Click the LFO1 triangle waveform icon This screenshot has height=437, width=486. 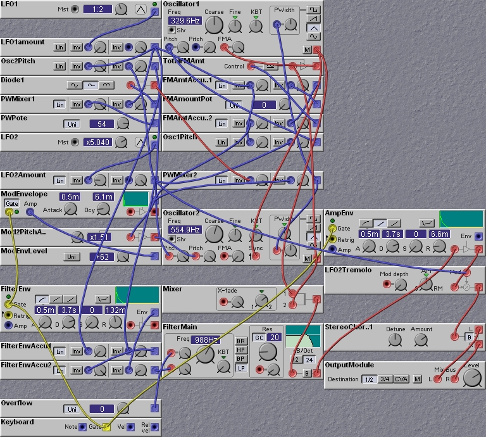tap(140, 9)
